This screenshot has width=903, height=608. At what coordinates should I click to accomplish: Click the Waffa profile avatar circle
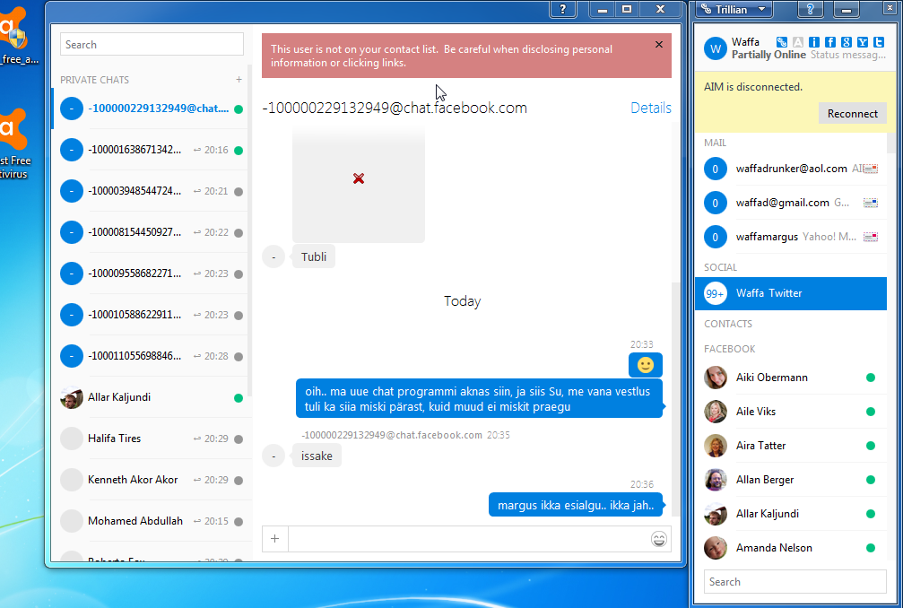pos(716,48)
